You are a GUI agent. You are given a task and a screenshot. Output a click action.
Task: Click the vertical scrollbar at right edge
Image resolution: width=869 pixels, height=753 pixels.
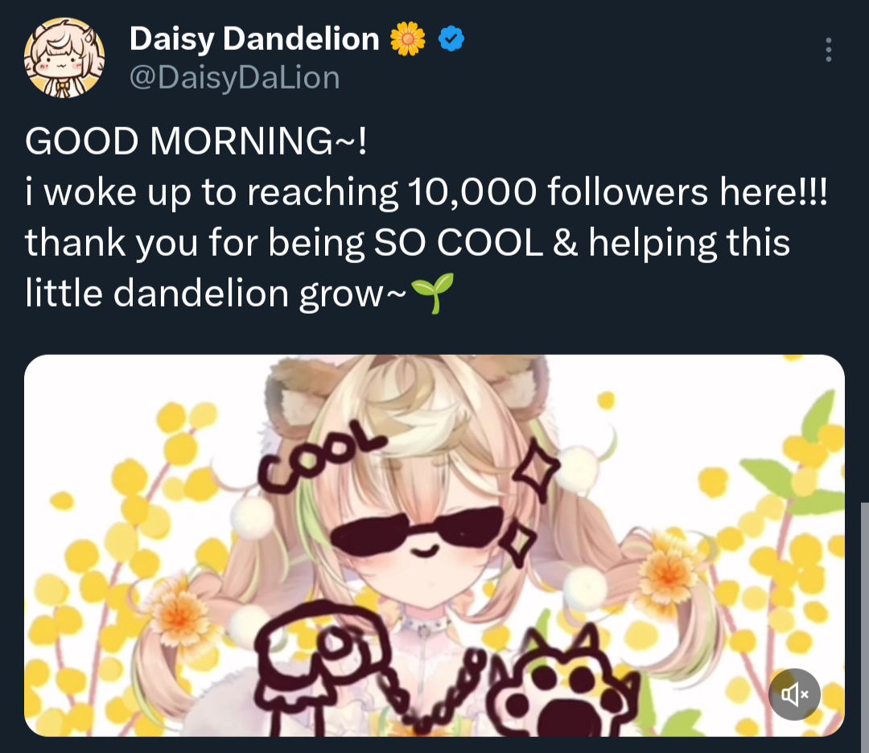(864, 611)
